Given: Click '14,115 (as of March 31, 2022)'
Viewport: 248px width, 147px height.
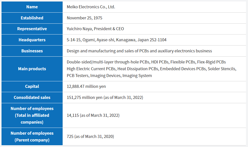Looking at the screenshot, I should point(93,115).
